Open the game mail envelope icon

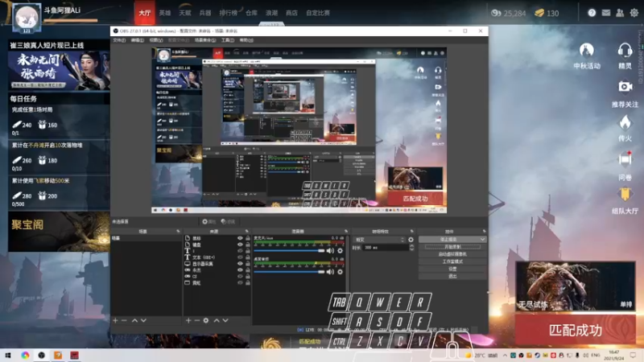coord(606,13)
